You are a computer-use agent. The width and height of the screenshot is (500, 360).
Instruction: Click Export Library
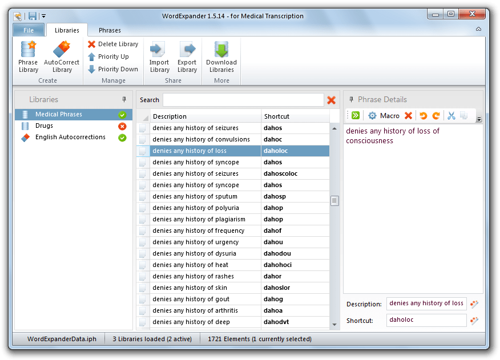(187, 57)
